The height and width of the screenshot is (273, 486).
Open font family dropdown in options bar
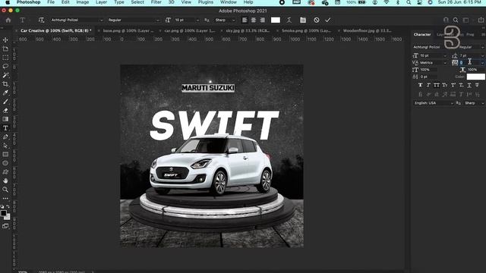click(101, 20)
